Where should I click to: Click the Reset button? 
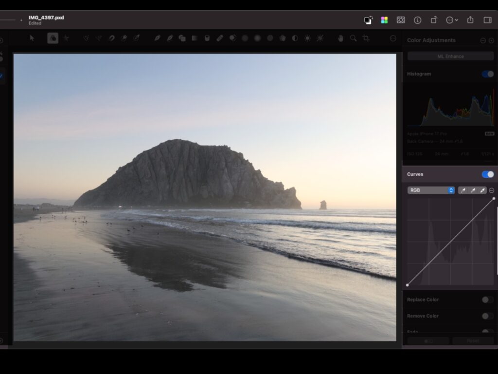[473, 341]
